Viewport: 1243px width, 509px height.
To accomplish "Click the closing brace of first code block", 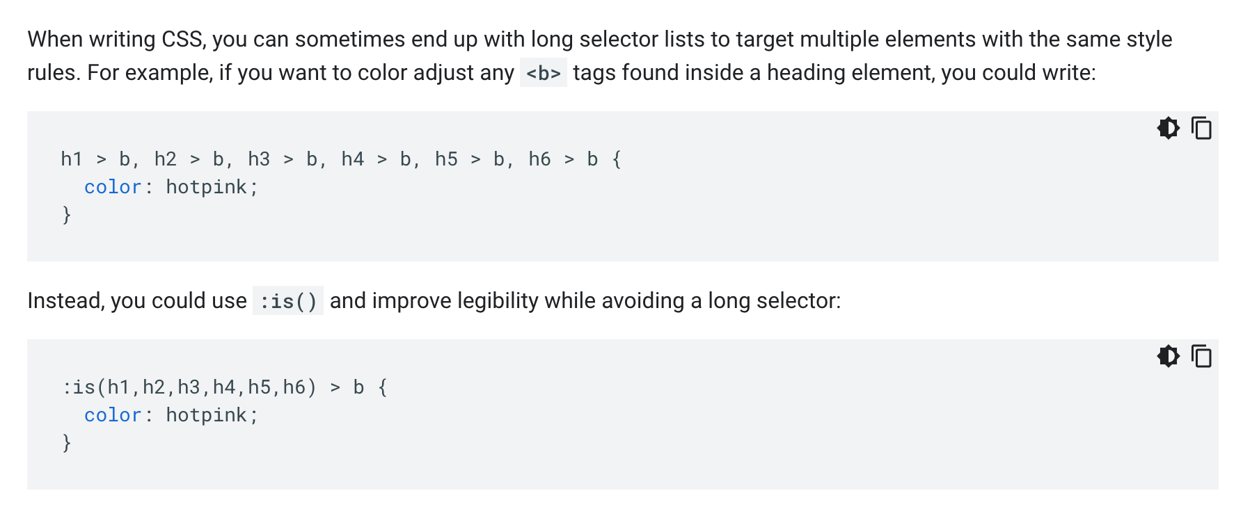I will (x=67, y=215).
